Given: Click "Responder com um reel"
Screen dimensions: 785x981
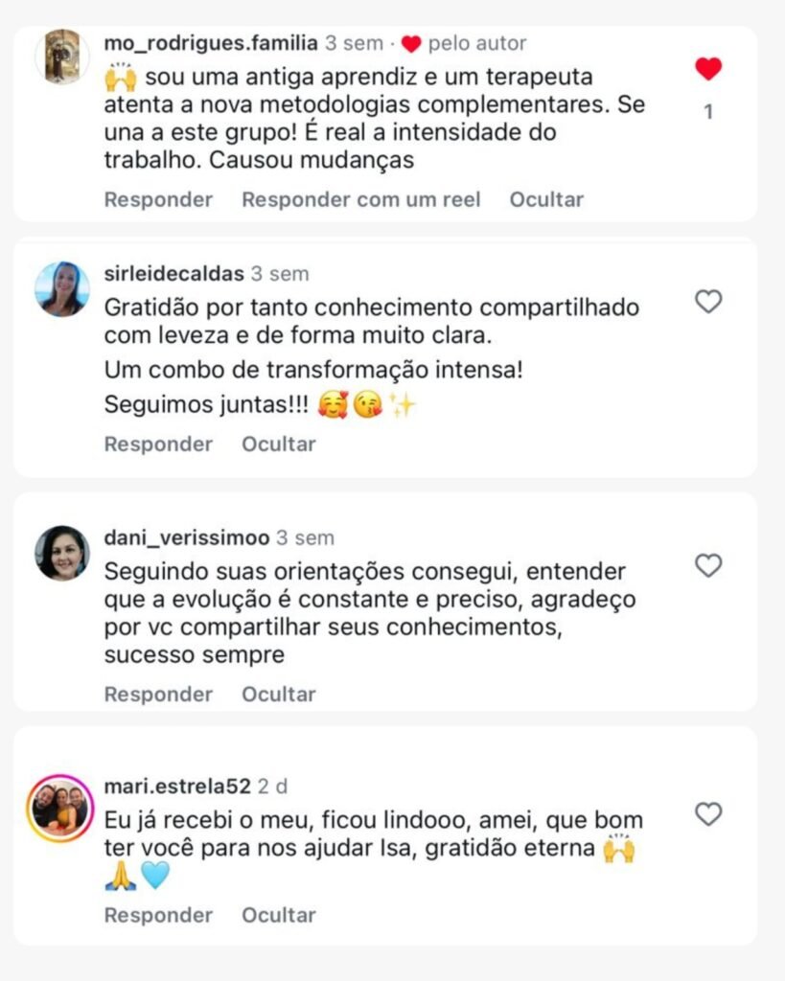Looking at the screenshot, I should (360, 199).
